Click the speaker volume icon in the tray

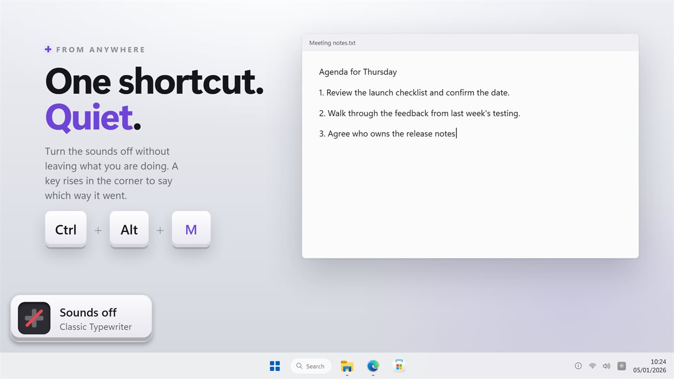607,366
